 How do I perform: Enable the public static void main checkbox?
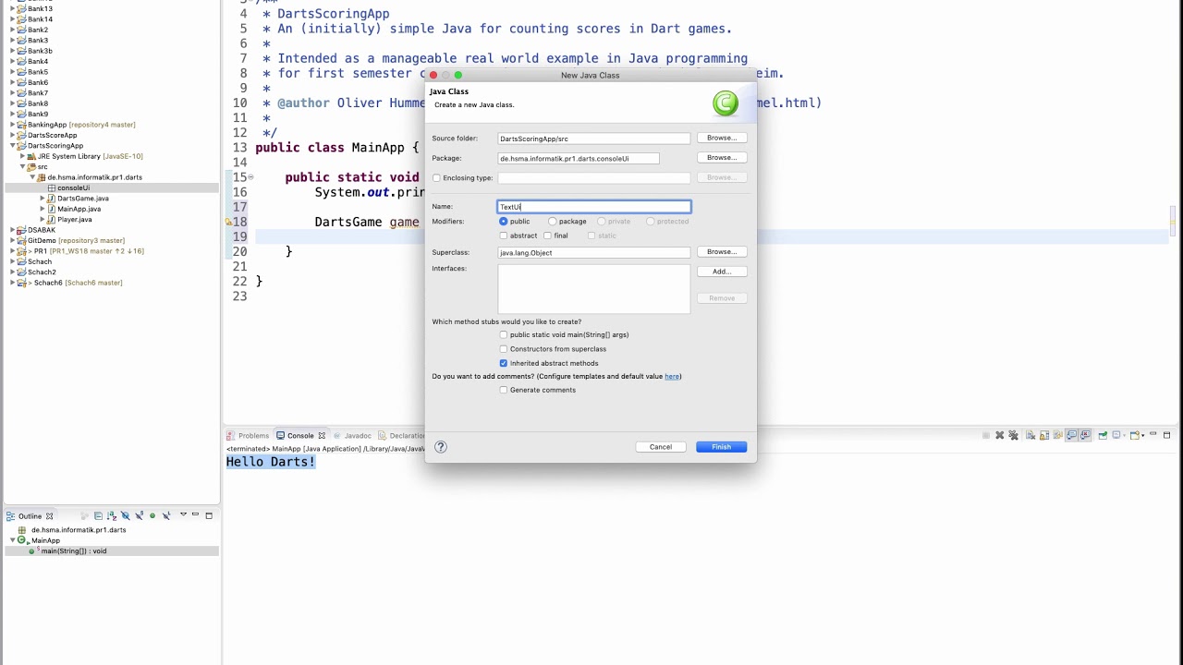[x=504, y=335]
